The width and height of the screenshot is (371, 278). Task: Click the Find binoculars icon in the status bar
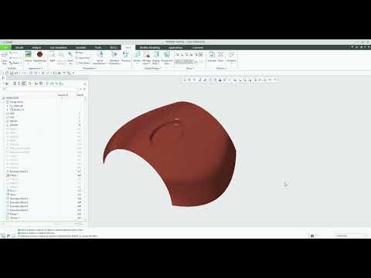click(312, 236)
